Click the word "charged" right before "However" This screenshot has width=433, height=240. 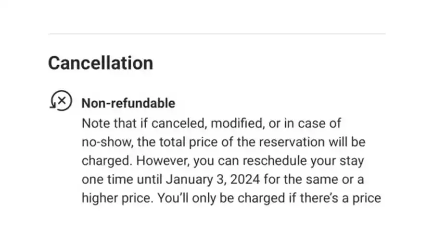(102, 160)
